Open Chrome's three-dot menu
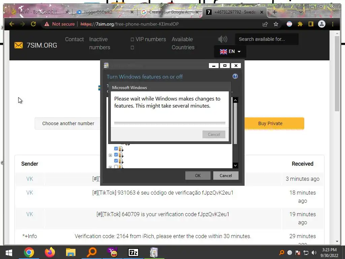345x259 pixels. (x=333, y=24)
